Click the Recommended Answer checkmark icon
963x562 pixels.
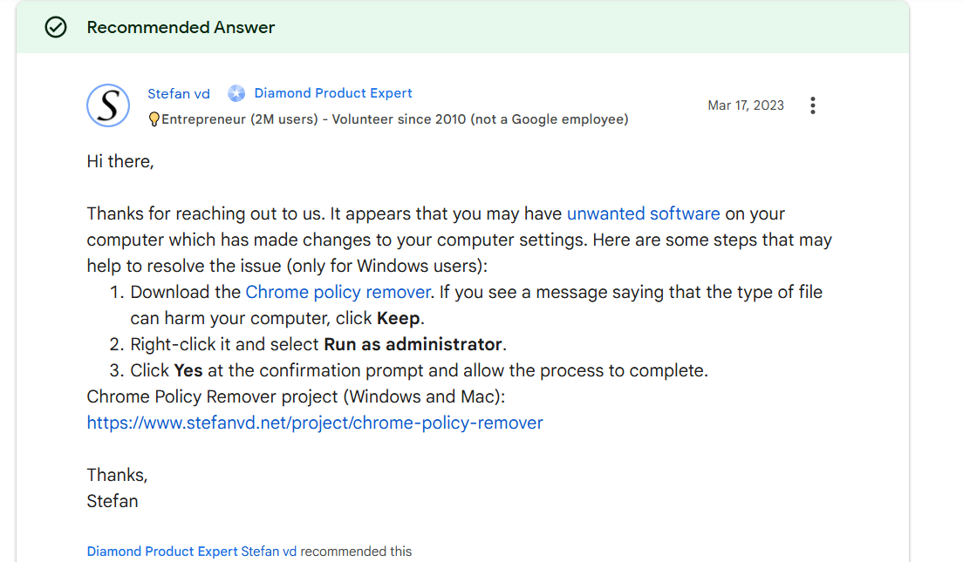point(56,27)
